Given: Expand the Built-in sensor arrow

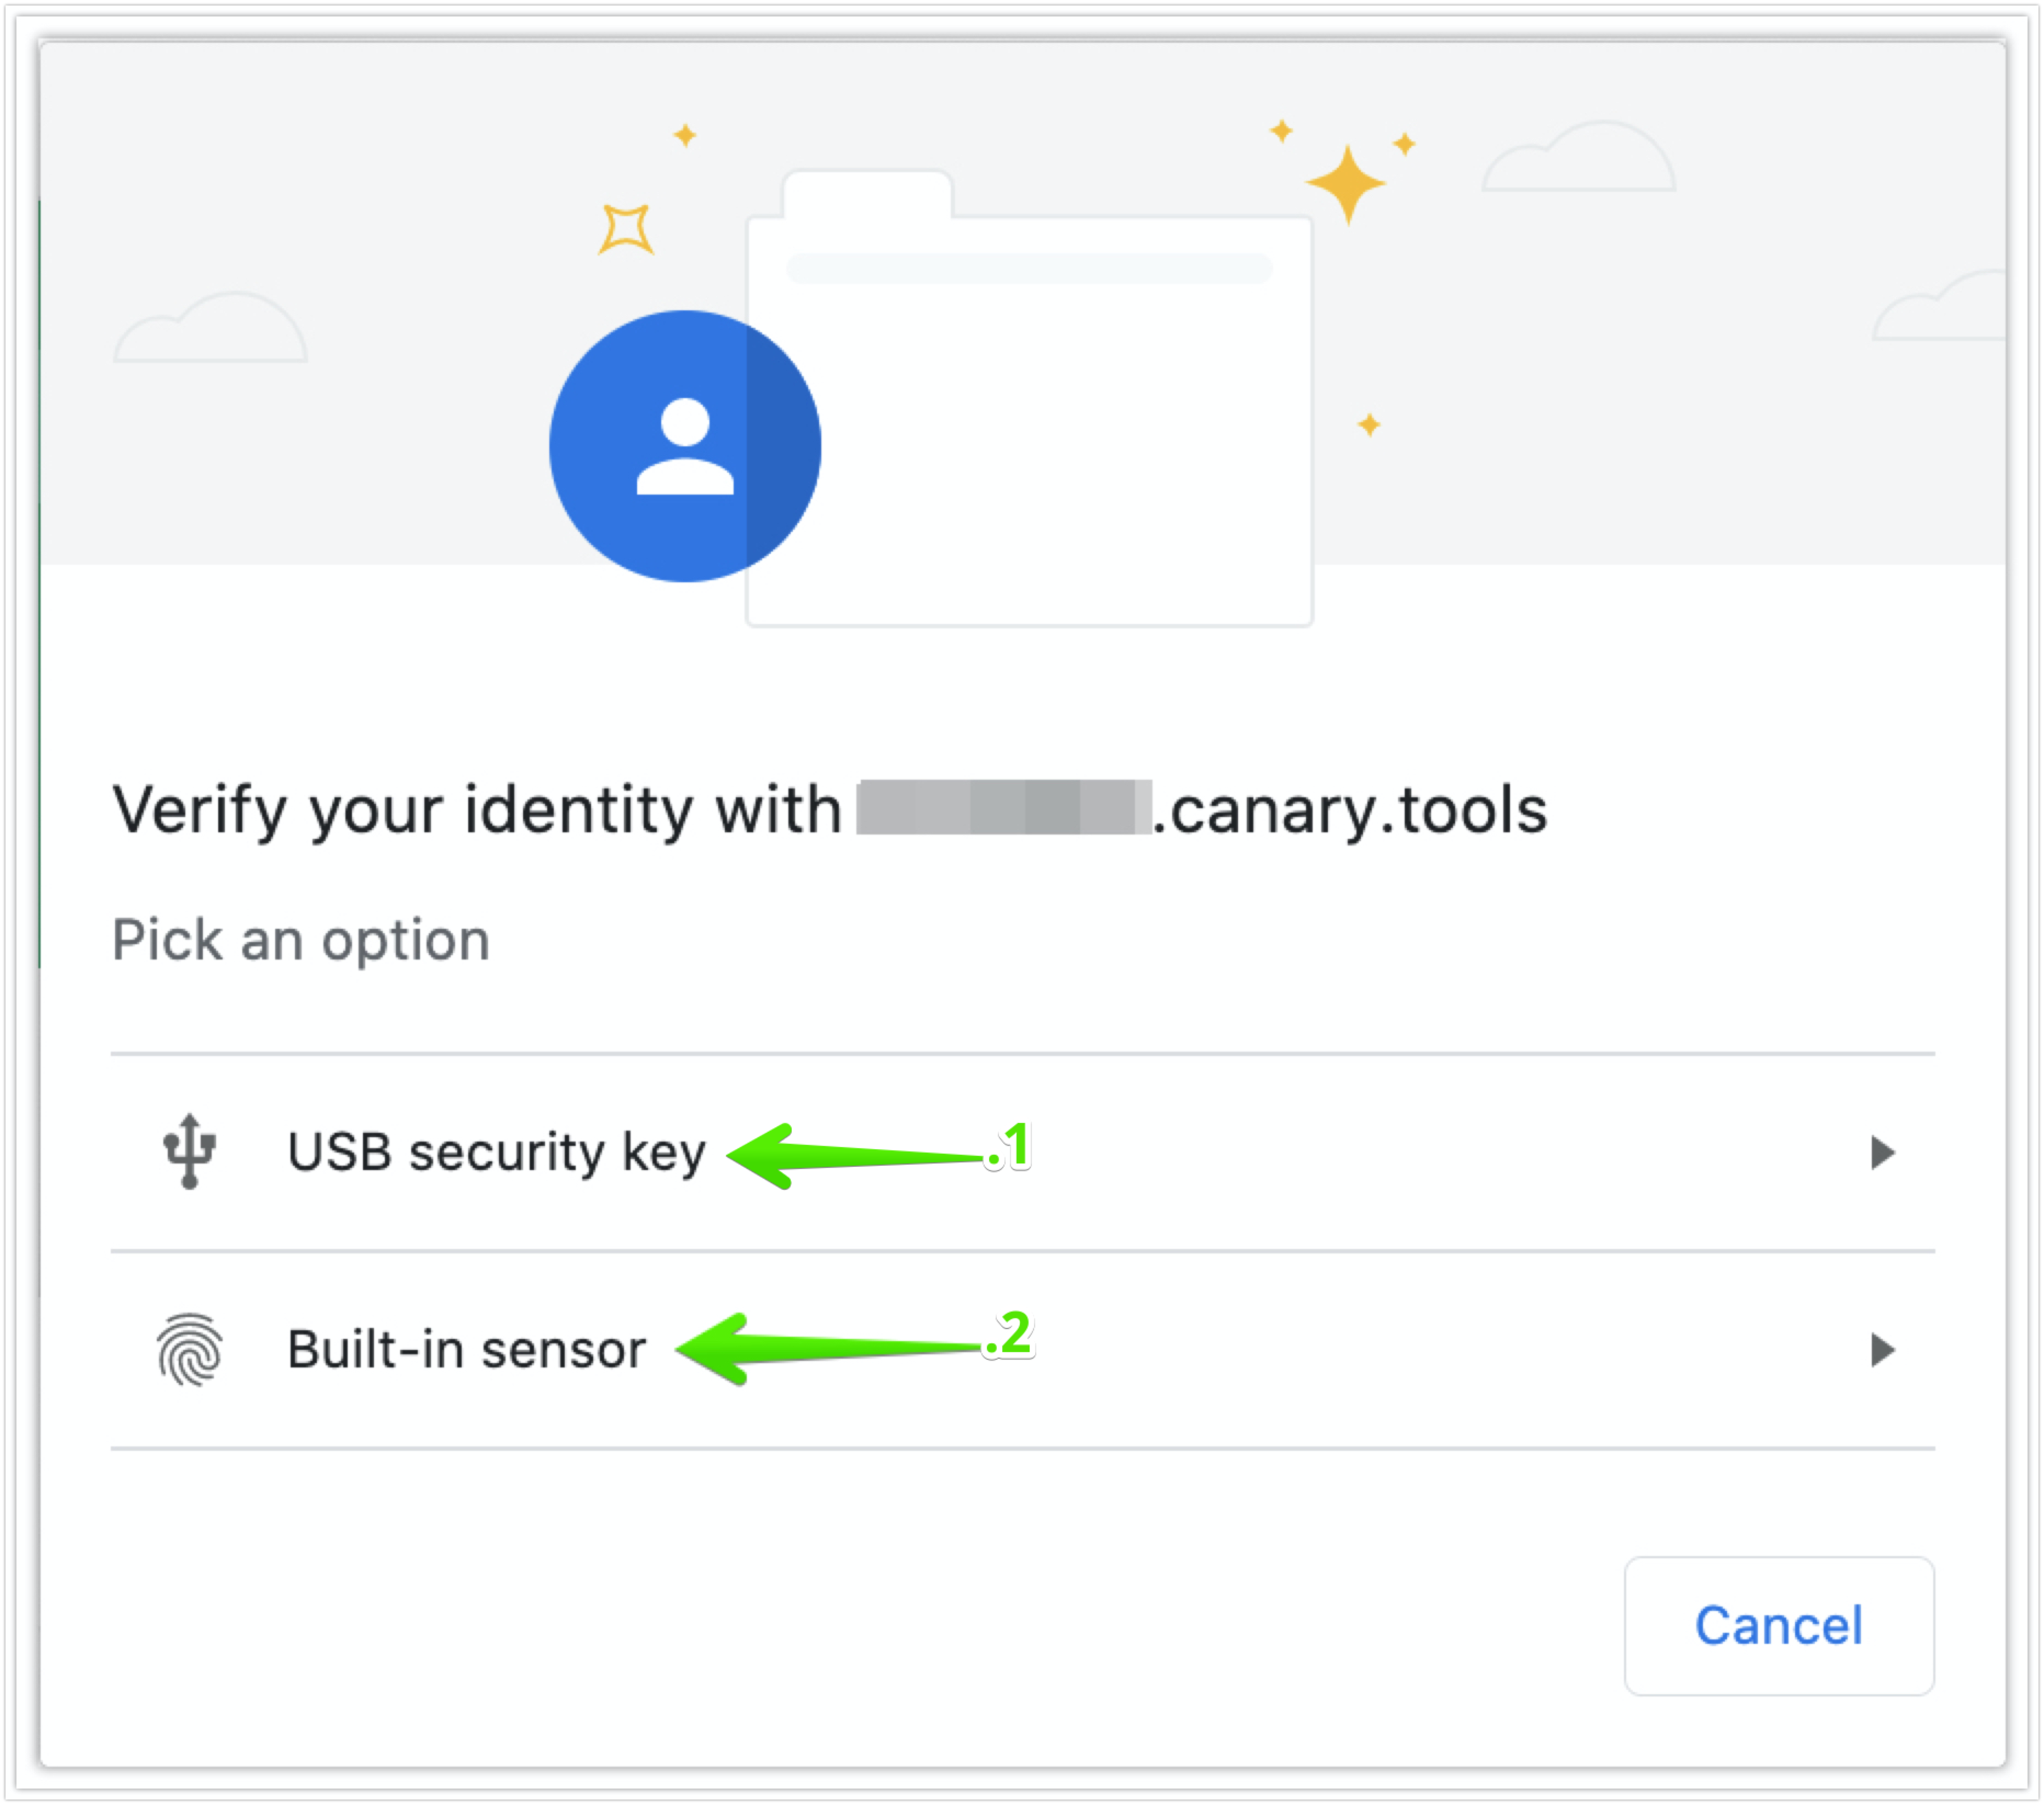Looking at the screenshot, I should pyautogui.click(x=1882, y=1349).
